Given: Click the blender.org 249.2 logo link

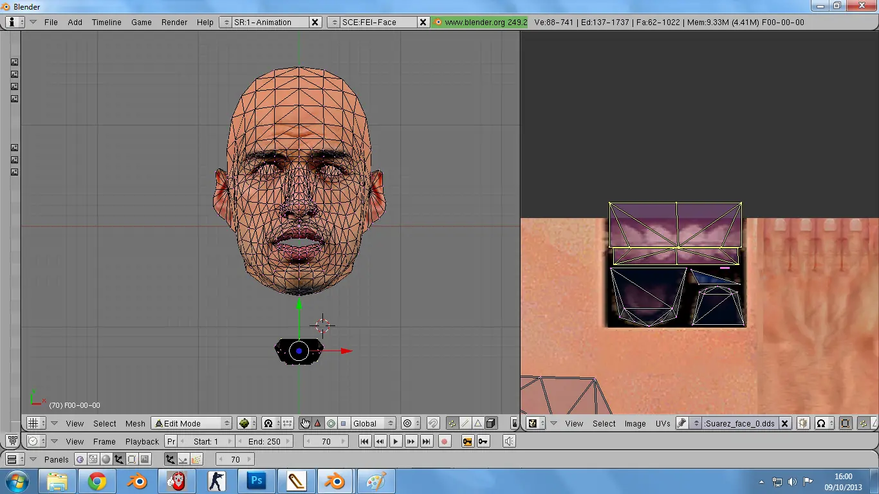Looking at the screenshot, I should point(480,22).
